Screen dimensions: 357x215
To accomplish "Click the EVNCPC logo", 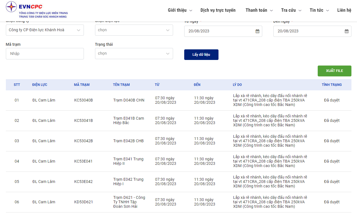I will [x=37, y=10].
